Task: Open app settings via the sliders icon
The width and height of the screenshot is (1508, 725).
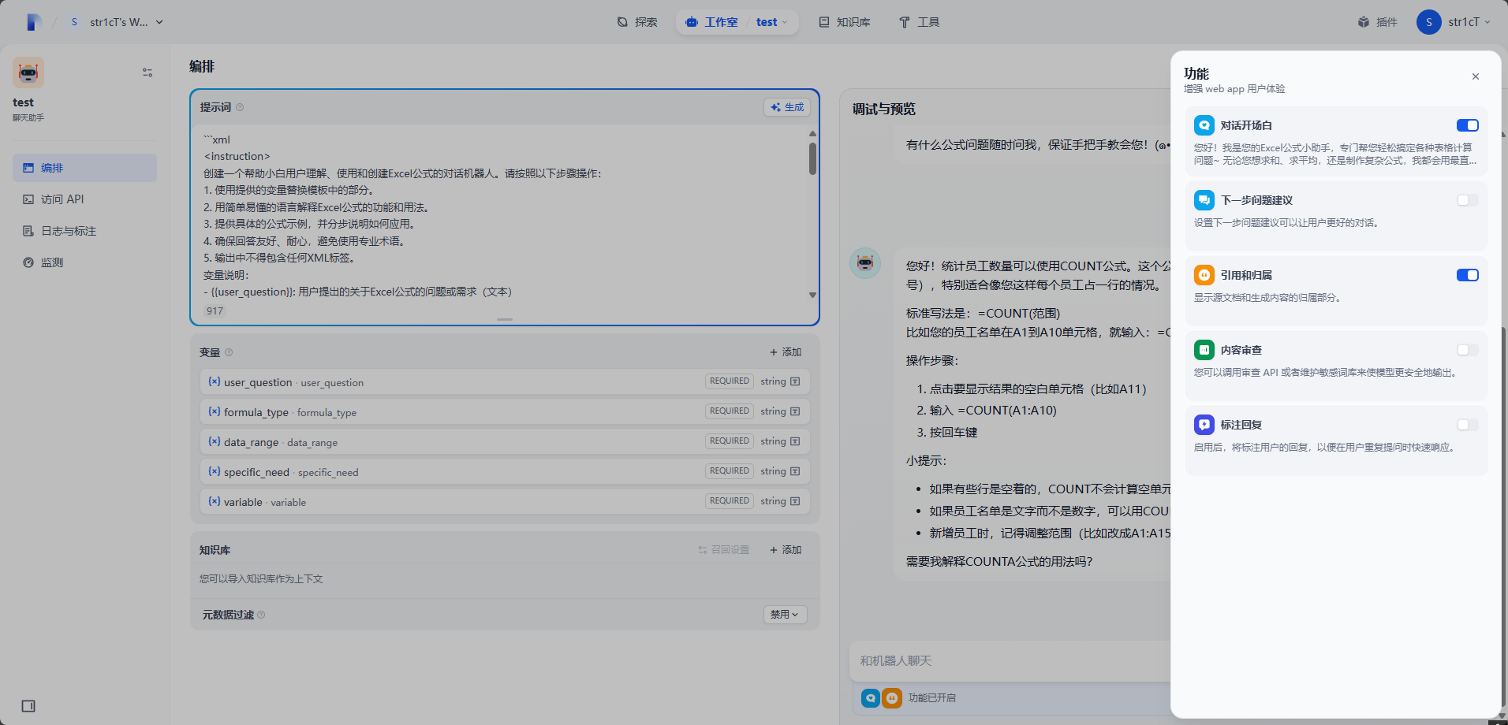Action: (147, 72)
